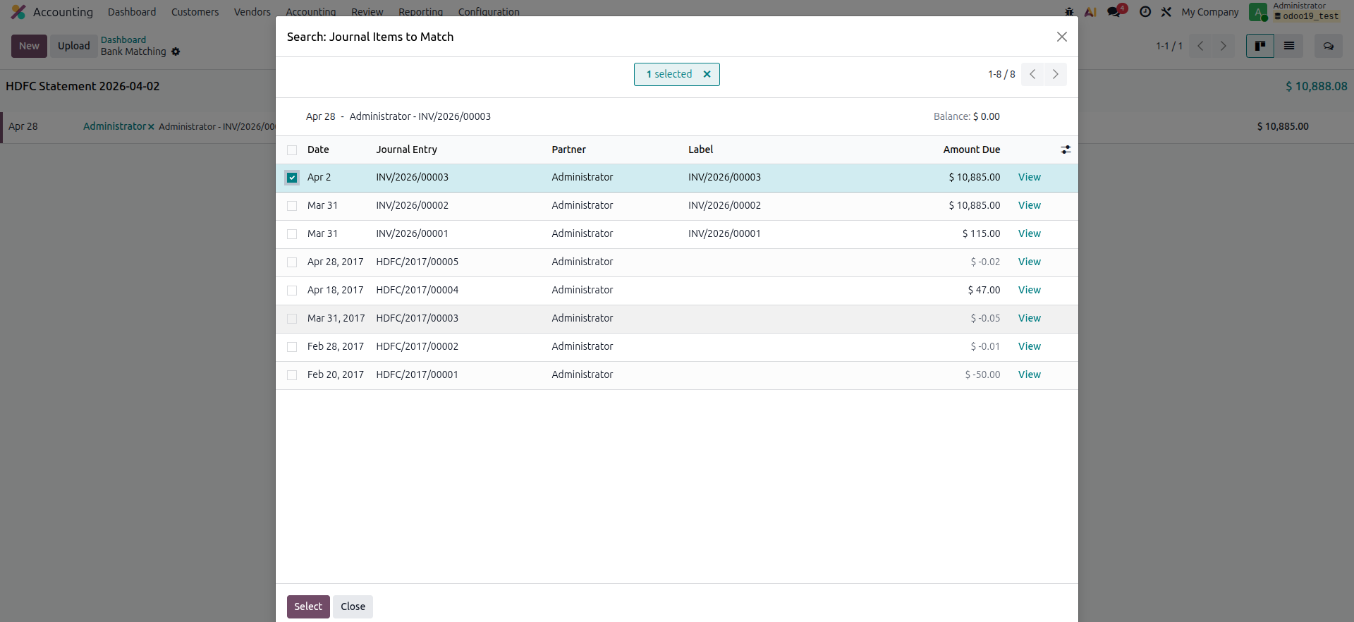The width and height of the screenshot is (1354, 622).
Task: Go to previous page of journal items
Action: point(1032,74)
